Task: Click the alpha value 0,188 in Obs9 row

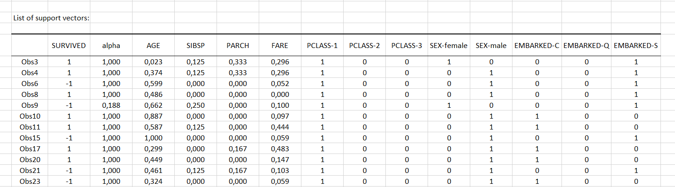Action: coord(111,105)
